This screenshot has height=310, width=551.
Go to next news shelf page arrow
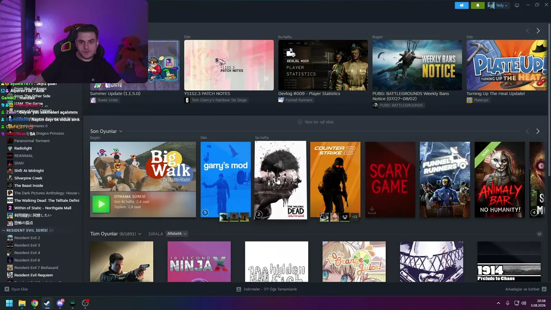pyautogui.click(x=538, y=31)
